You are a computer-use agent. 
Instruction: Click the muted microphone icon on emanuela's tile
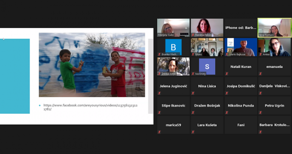(x=260, y=74)
